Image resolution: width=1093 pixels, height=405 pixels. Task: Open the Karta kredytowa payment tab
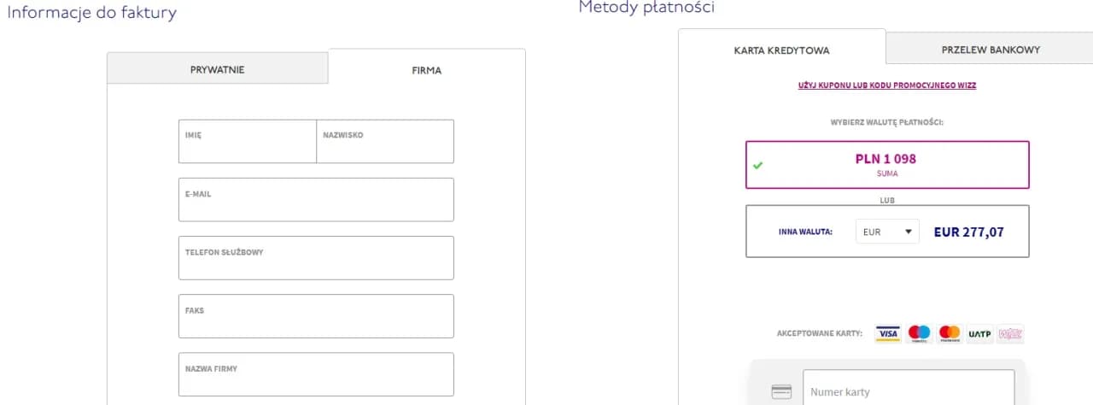coord(781,50)
